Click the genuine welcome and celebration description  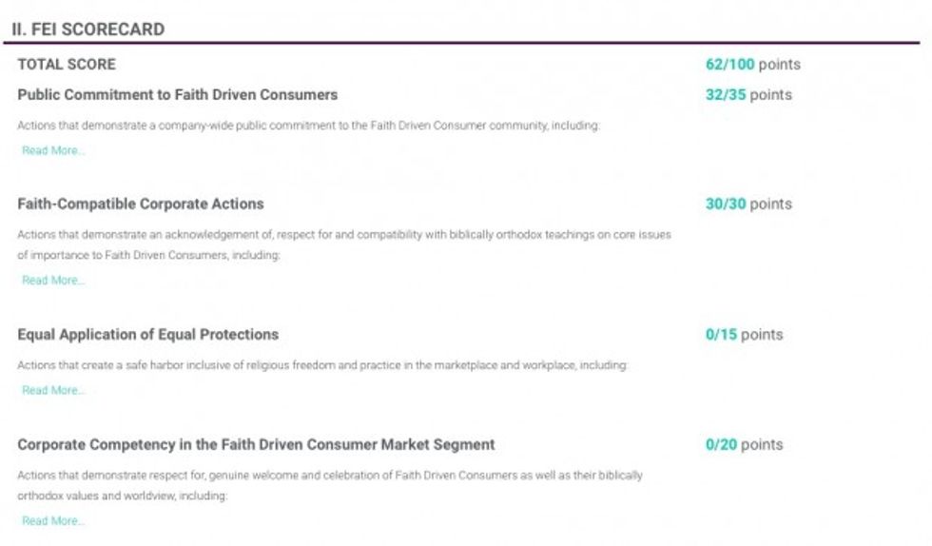[330, 485]
